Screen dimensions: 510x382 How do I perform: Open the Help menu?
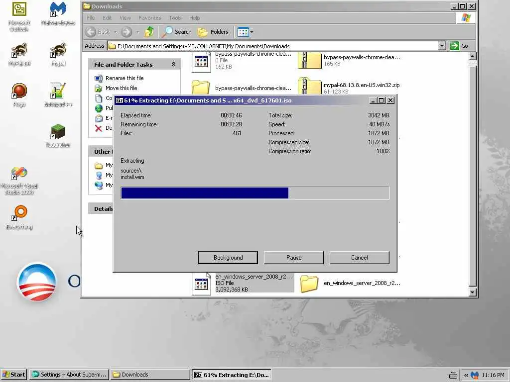(195, 18)
